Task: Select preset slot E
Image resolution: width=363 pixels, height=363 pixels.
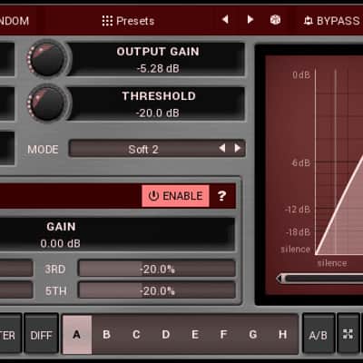Action: coord(195,335)
